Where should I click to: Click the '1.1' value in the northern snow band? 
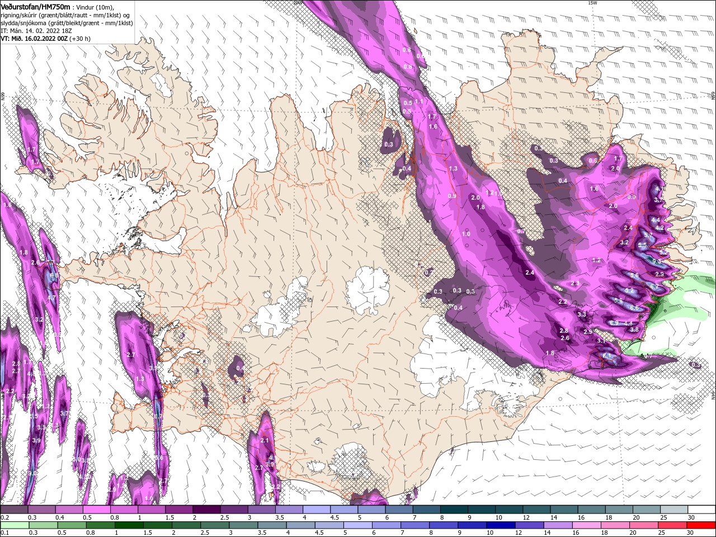click(x=418, y=101)
